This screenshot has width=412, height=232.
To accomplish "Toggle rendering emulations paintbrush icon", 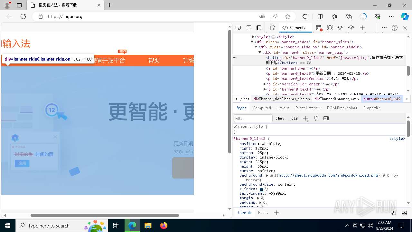I will point(316,118).
